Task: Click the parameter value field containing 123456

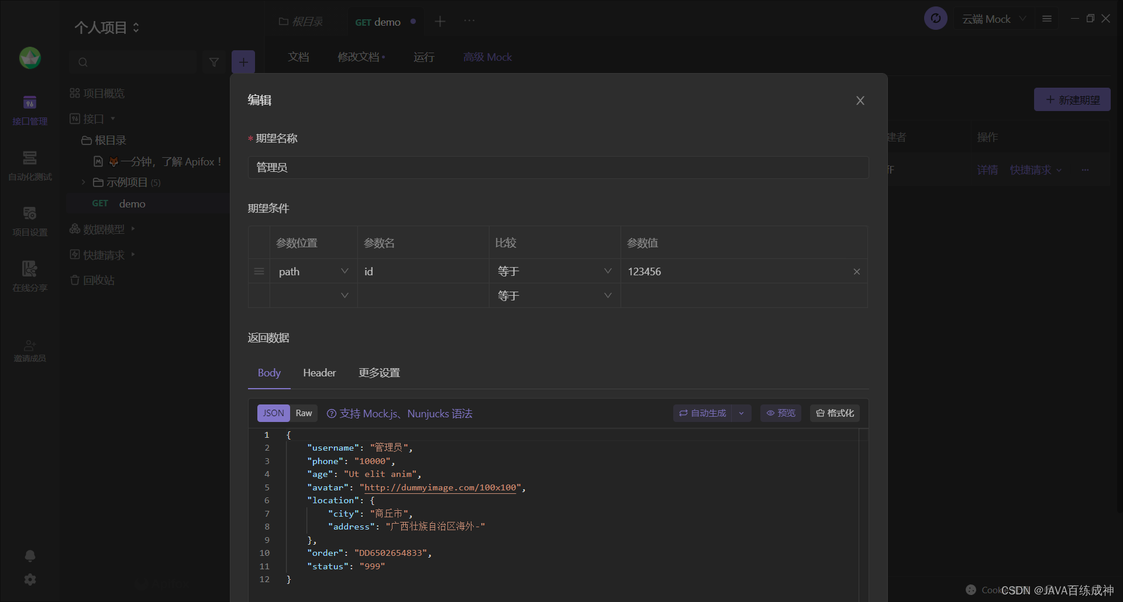Action: pyautogui.click(x=736, y=272)
